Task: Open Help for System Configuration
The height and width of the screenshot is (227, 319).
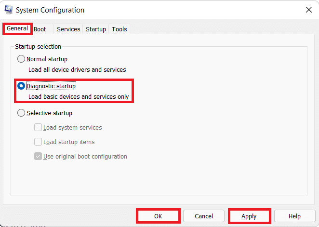Action: click(294, 216)
